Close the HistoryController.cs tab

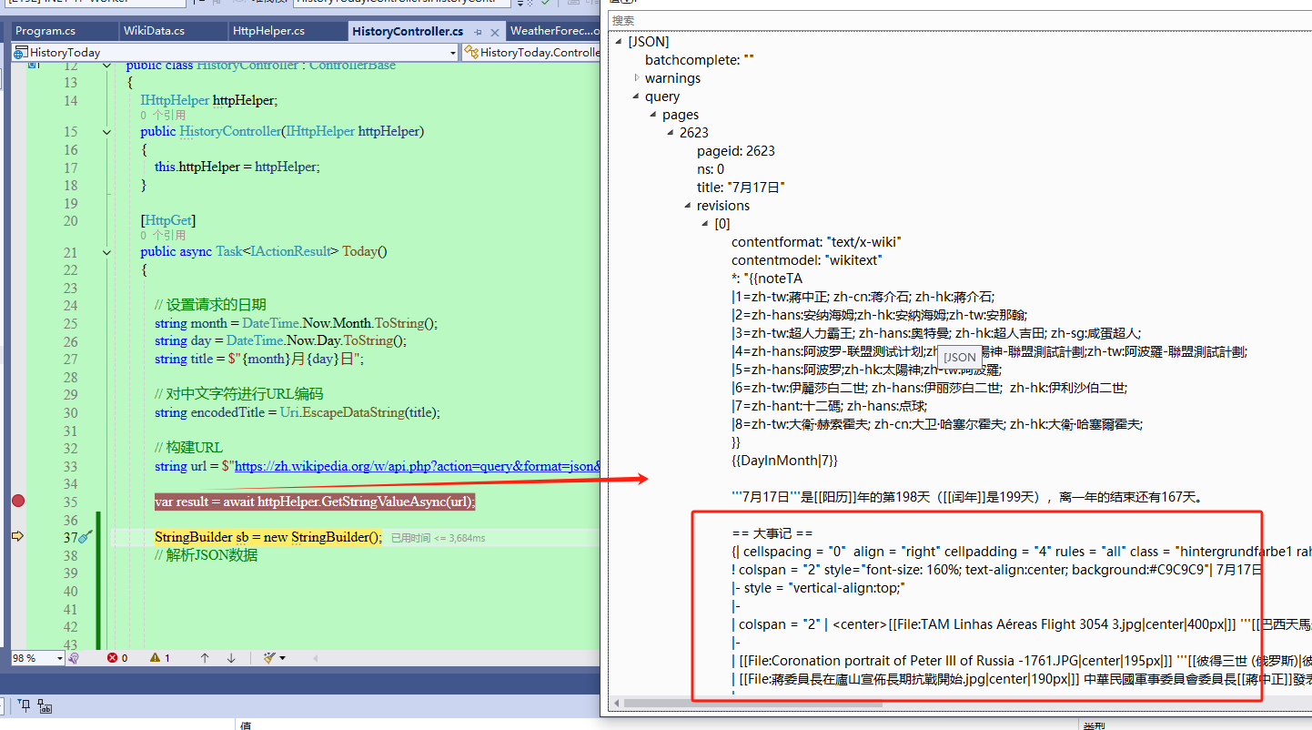(x=497, y=32)
